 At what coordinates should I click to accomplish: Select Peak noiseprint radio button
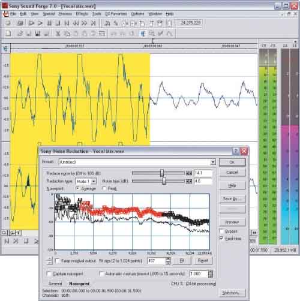(x=104, y=188)
